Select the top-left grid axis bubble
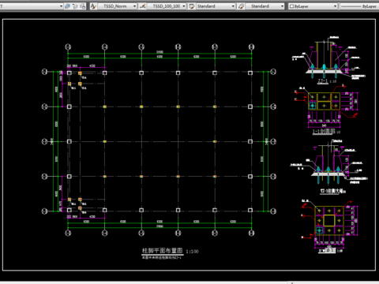The image size is (379, 284). click(68, 47)
